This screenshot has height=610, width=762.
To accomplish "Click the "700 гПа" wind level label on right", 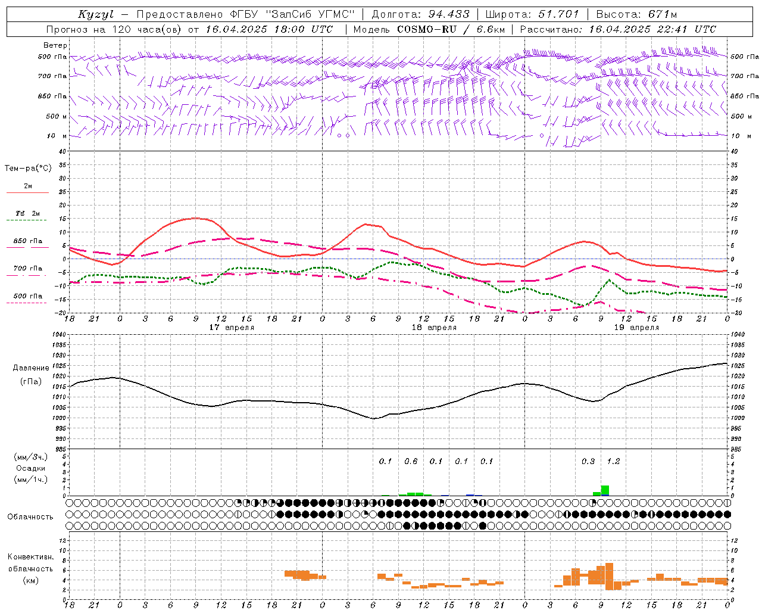I will pos(745,76).
